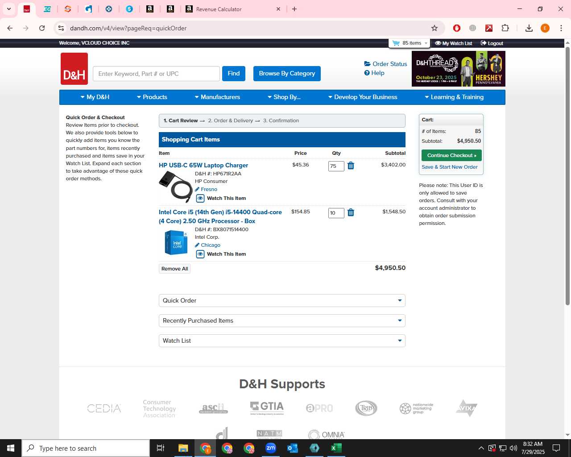View site information icon in address bar
This screenshot has width=571, height=457.
coord(61,28)
